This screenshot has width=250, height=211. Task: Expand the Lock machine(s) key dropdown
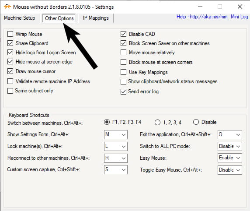point(116,146)
